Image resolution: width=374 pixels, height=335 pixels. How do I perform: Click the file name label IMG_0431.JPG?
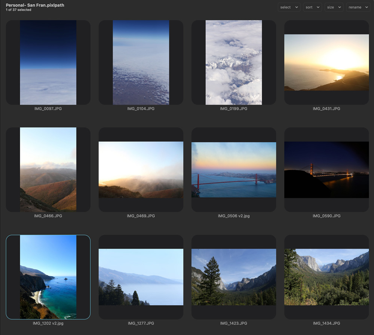(327, 108)
